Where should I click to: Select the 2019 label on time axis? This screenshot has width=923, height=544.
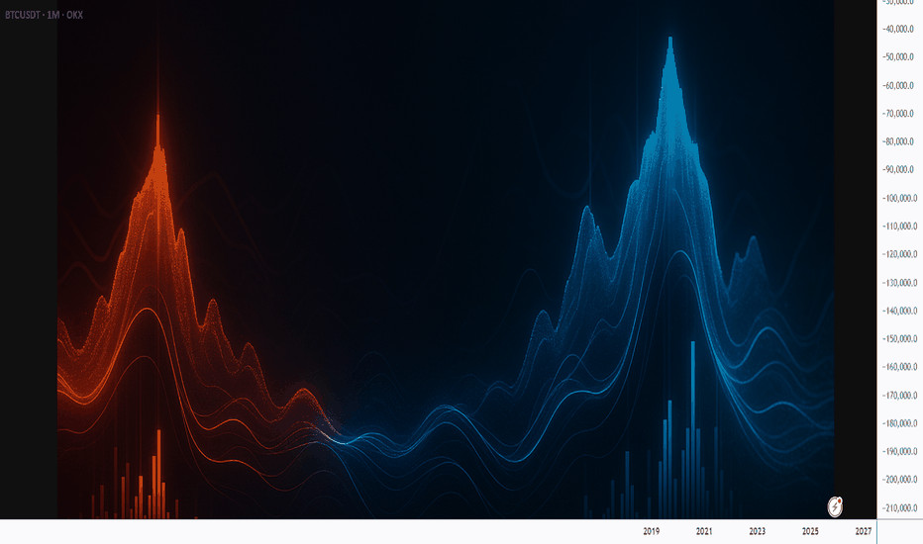(652, 532)
